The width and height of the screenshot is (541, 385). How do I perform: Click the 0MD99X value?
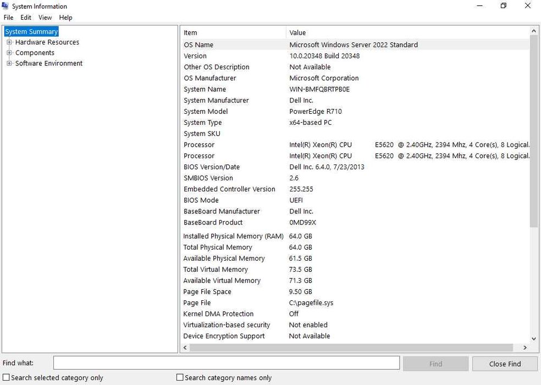[302, 222]
